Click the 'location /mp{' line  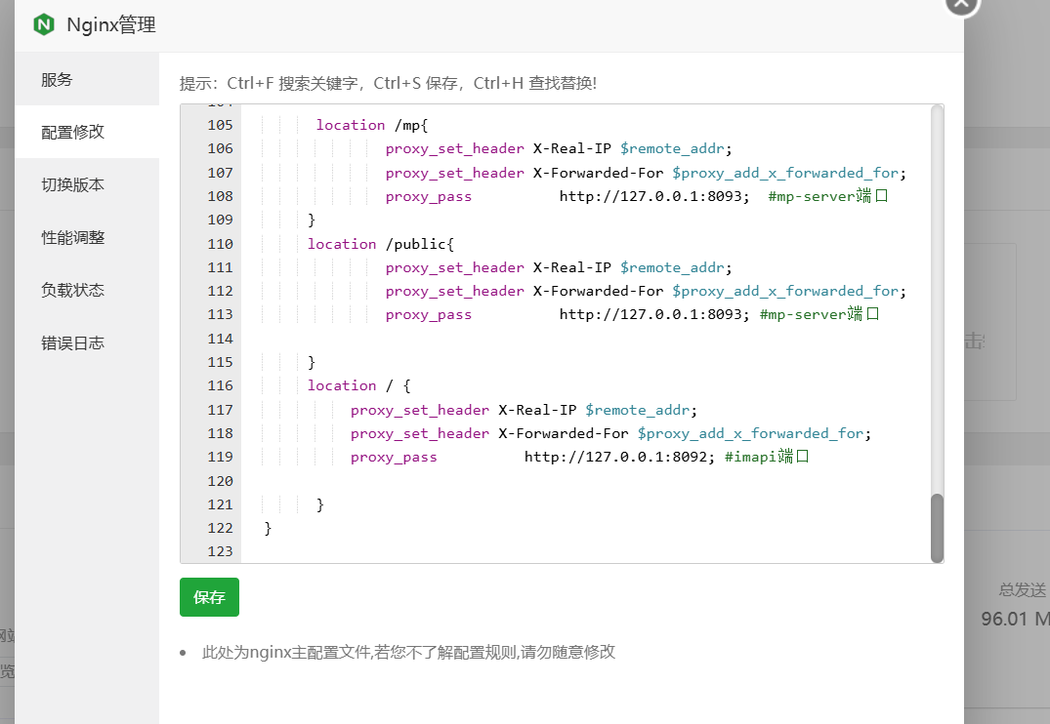tap(372, 125)
